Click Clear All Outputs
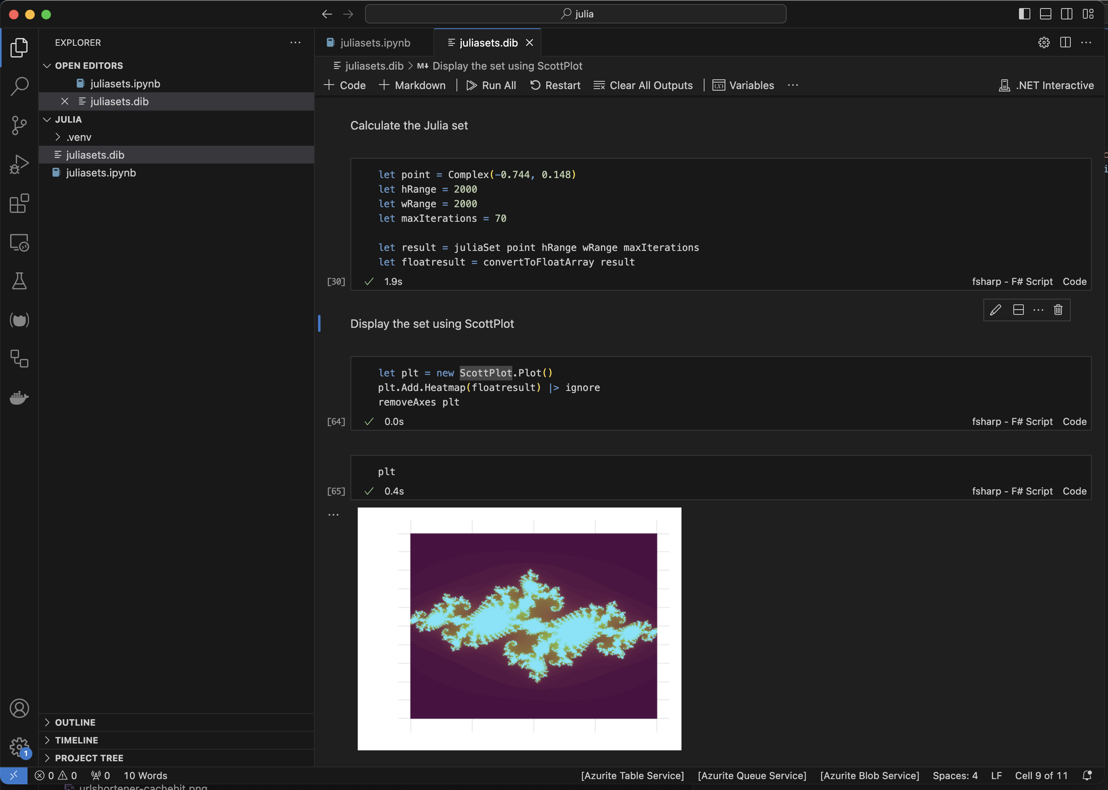 pos(643,85)
